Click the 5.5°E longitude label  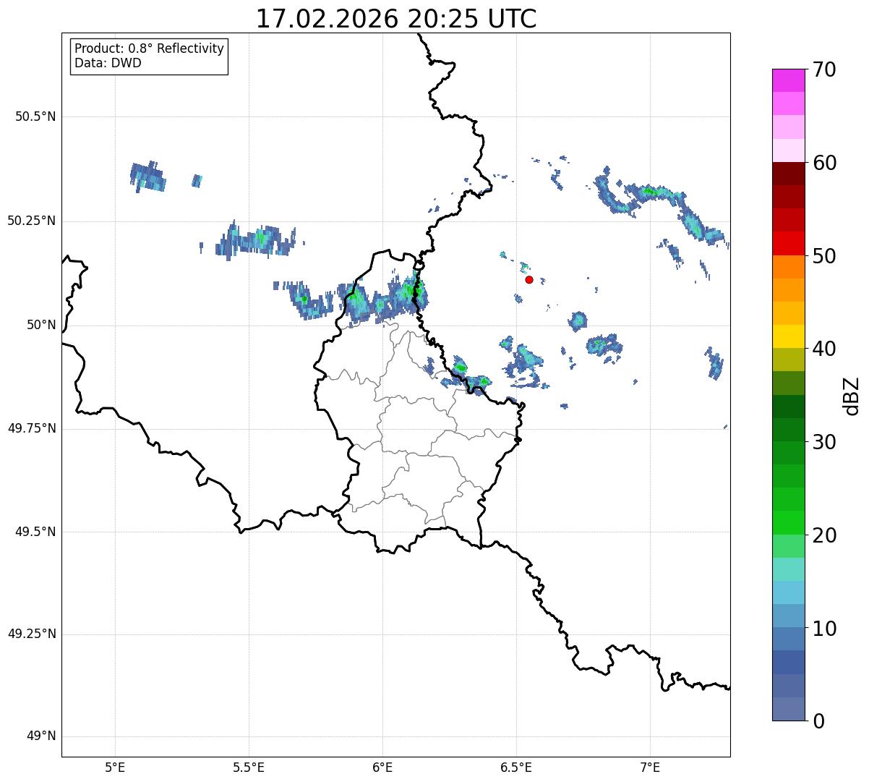point(249,767)
